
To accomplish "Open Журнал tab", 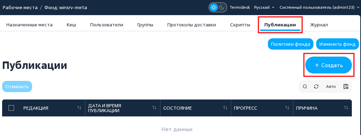I will click(x=319, y=25).
